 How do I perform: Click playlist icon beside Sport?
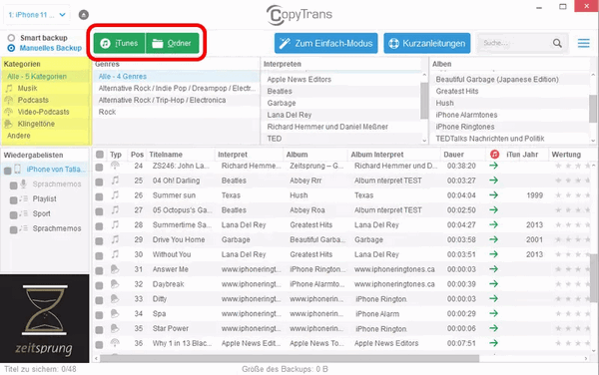(x=24, y=213)
